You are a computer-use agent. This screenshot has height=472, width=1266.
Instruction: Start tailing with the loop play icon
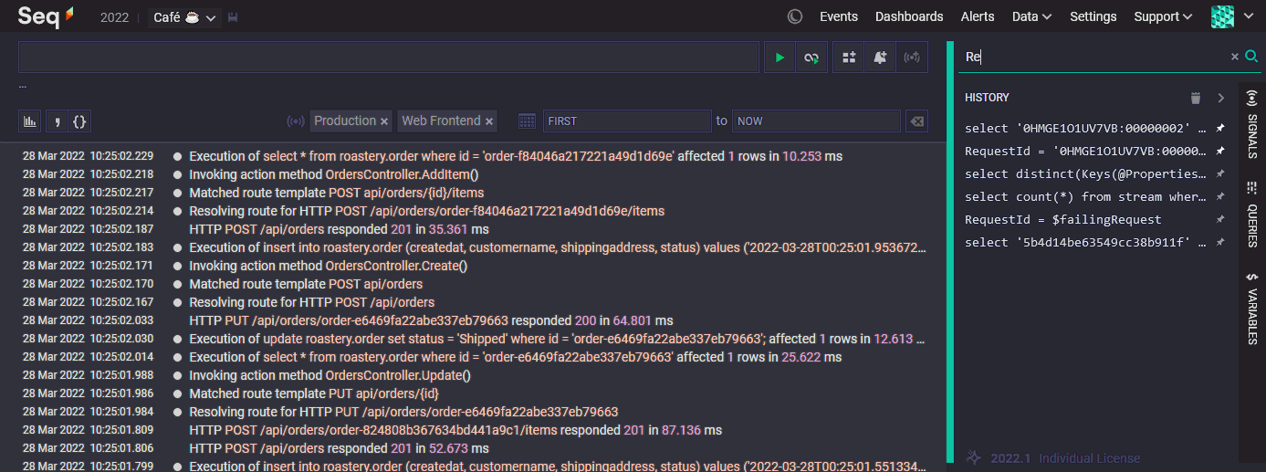click(x=811, y=58)
